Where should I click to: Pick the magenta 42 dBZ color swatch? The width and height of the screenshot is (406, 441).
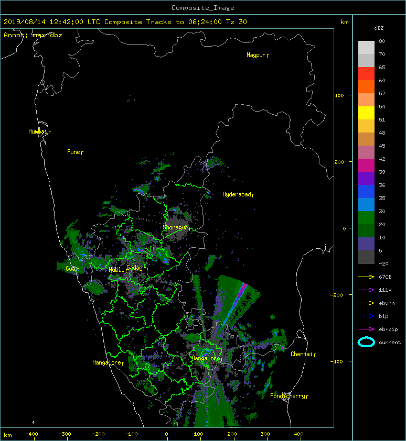pyautogui.click(x=366, y=166)
